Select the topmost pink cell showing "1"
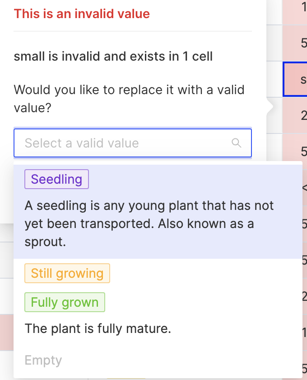Image resolution: width=307 pixels, height=380 pixels. 295,12
